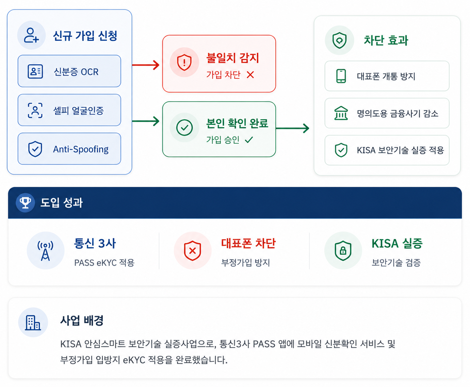
Task: Click the shield check icon beside Anti-Spoofing
Action: [35, 149]
